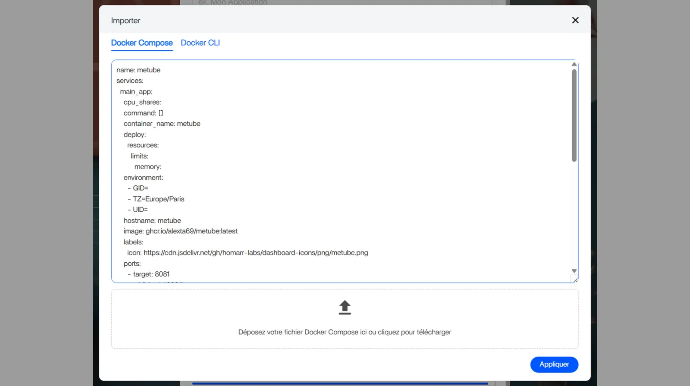Click the 'Importer' dialog title
The width and height of the screenshot is (690, 386).
[x=125, y=21]
